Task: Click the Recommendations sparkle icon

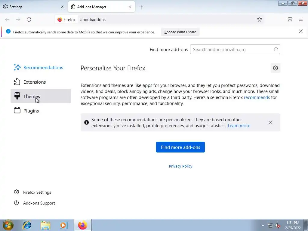Action: coord(17,67)
